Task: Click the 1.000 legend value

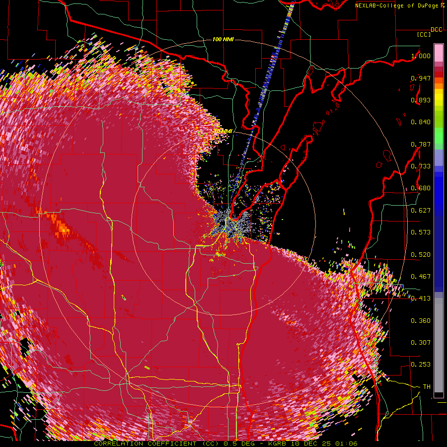Action: (x=421, y=56)
